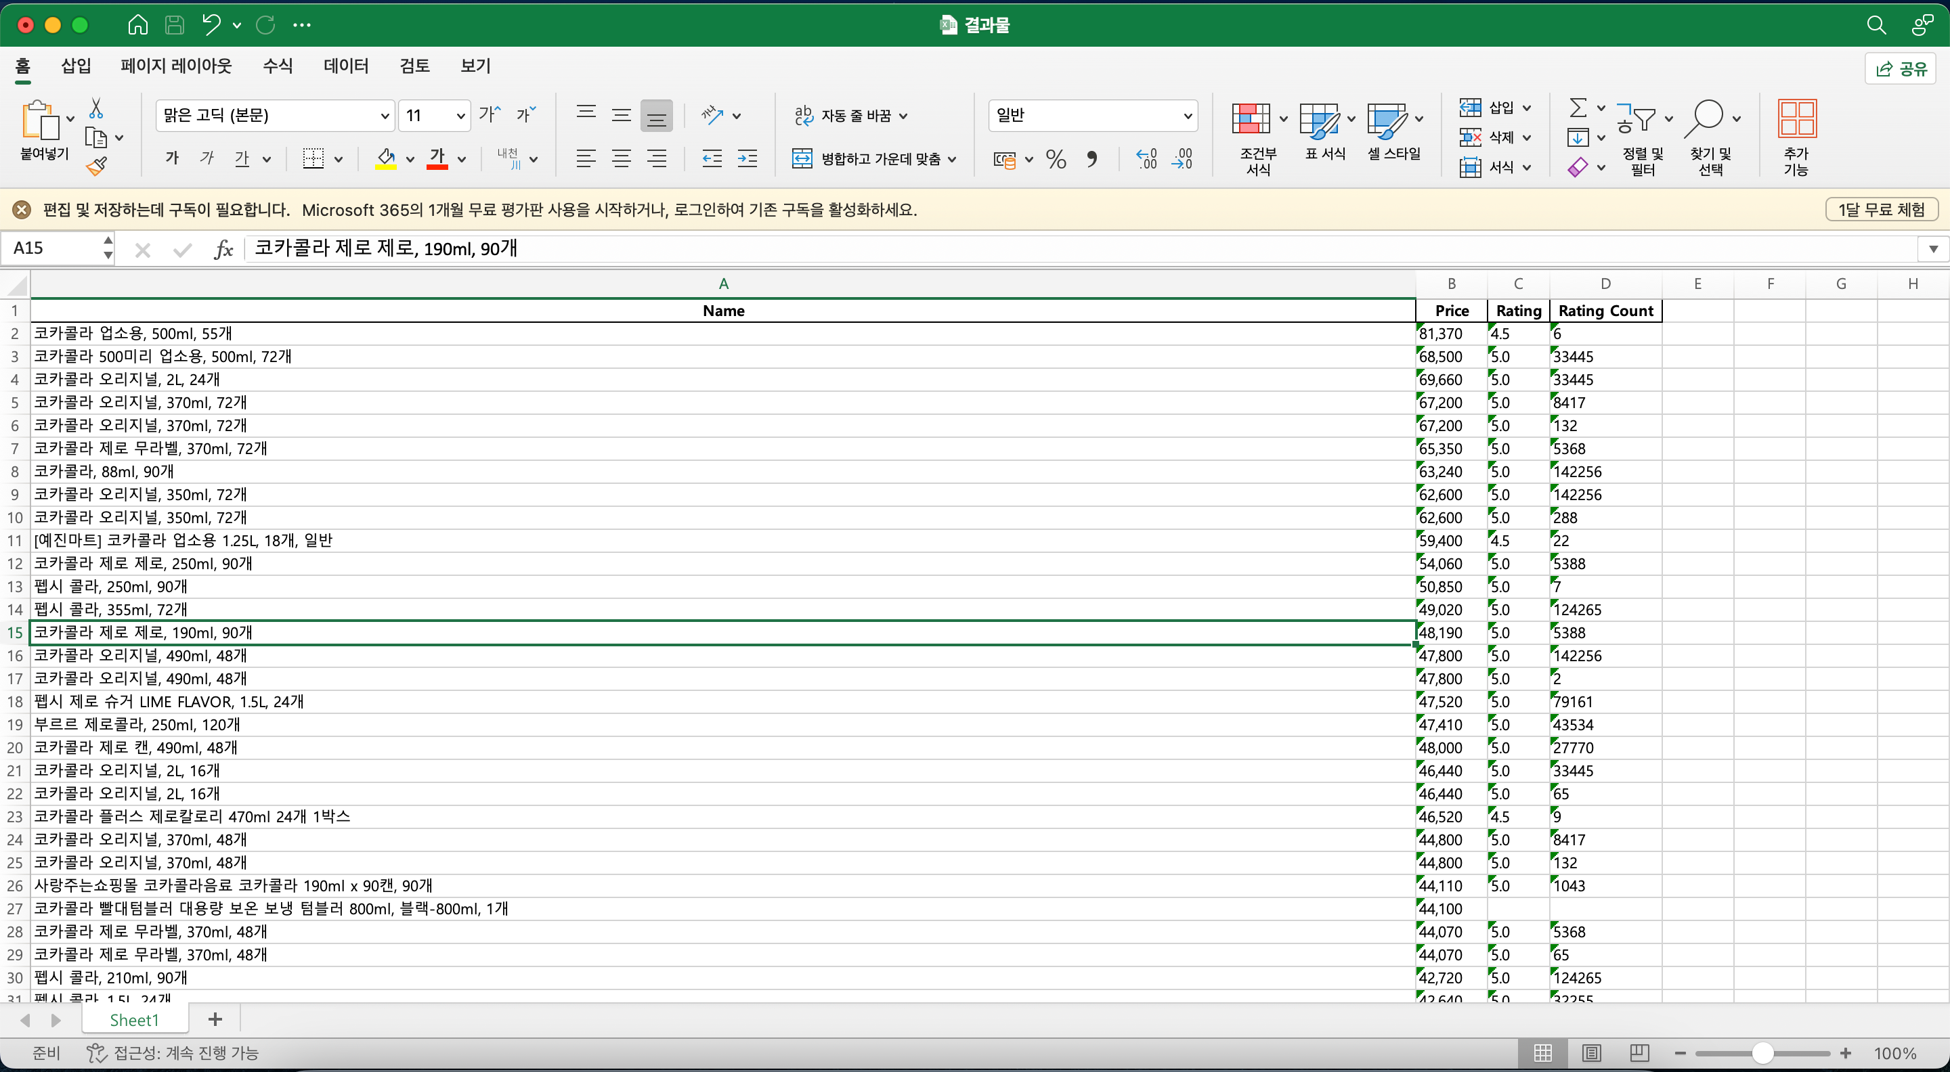
Task: Open the 데이터 ribbon tab
Action: tap(346, 66)
